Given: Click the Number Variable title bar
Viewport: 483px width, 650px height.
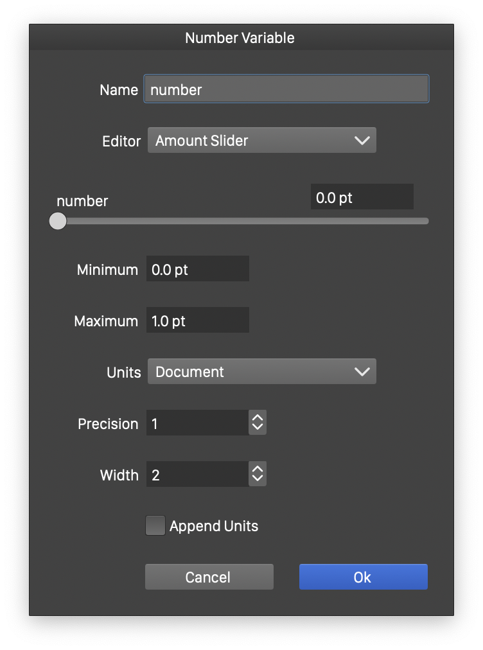Looking at the screenshot, I should 240,38.
